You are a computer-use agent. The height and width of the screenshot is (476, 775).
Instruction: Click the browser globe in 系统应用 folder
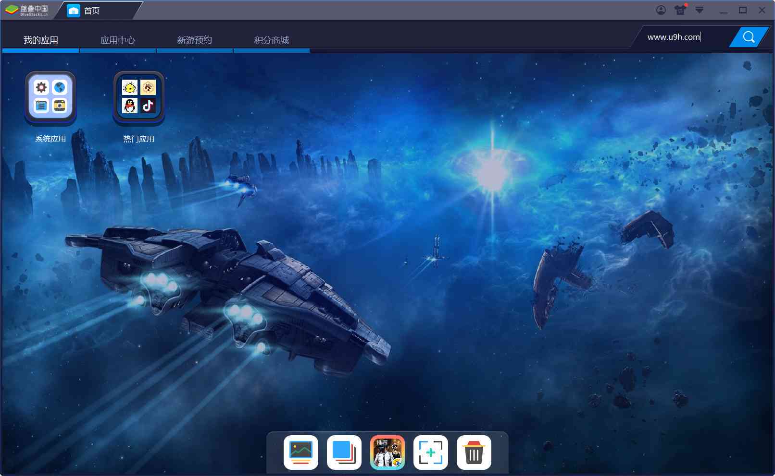pyautogui.click(x=60, y=87)
